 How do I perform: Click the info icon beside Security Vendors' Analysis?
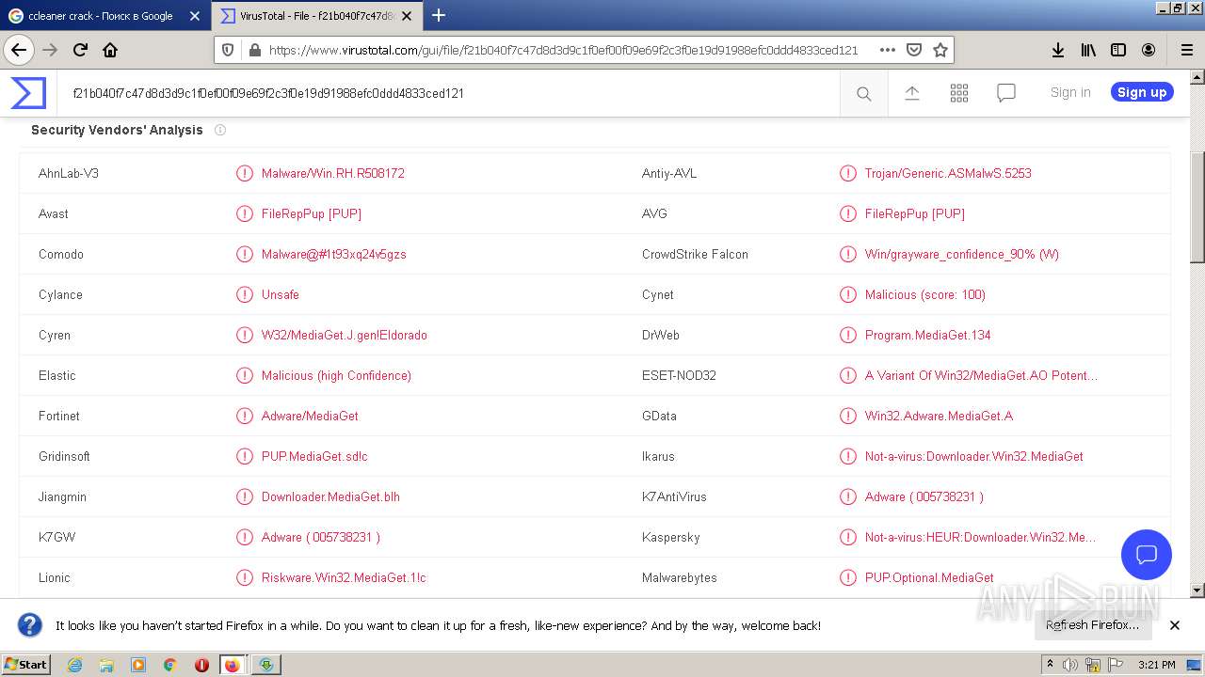[x=220, y=130]
